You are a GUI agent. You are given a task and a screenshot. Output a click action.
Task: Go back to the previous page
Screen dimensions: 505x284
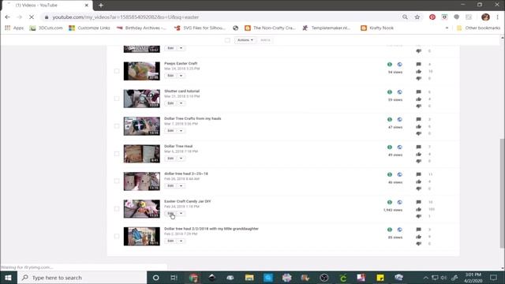click(7, 17)
